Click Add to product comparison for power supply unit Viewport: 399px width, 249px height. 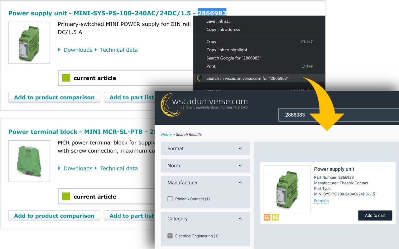54,97
